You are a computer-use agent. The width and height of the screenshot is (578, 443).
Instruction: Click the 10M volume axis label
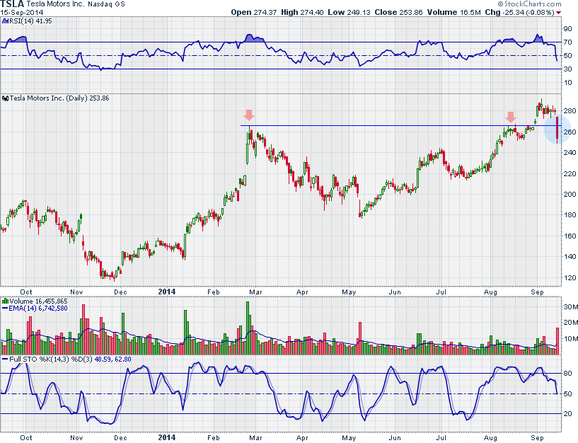[570, 338]
